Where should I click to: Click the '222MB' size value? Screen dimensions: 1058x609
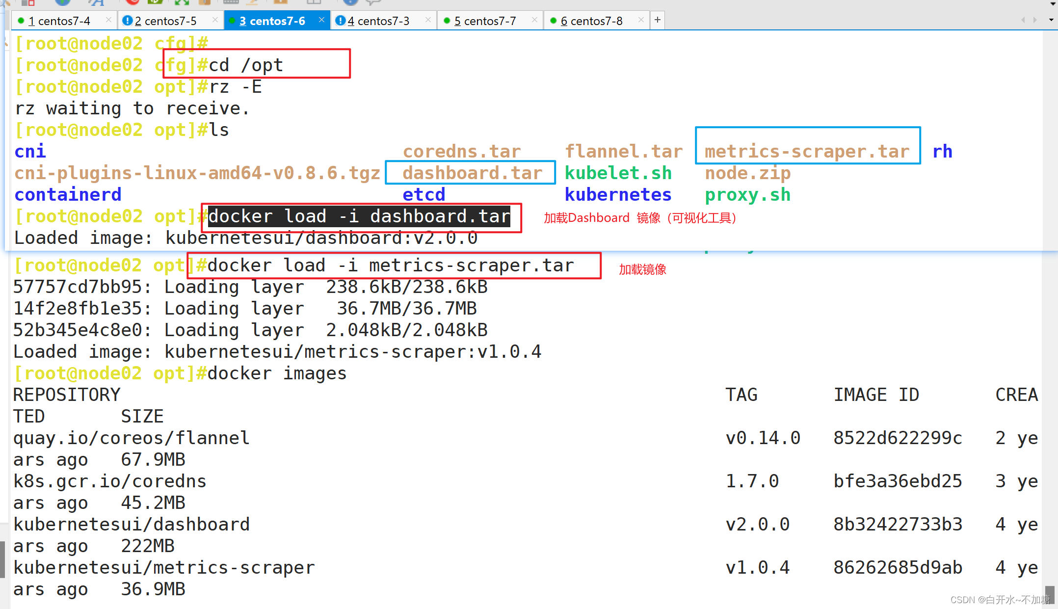(148, 546)
